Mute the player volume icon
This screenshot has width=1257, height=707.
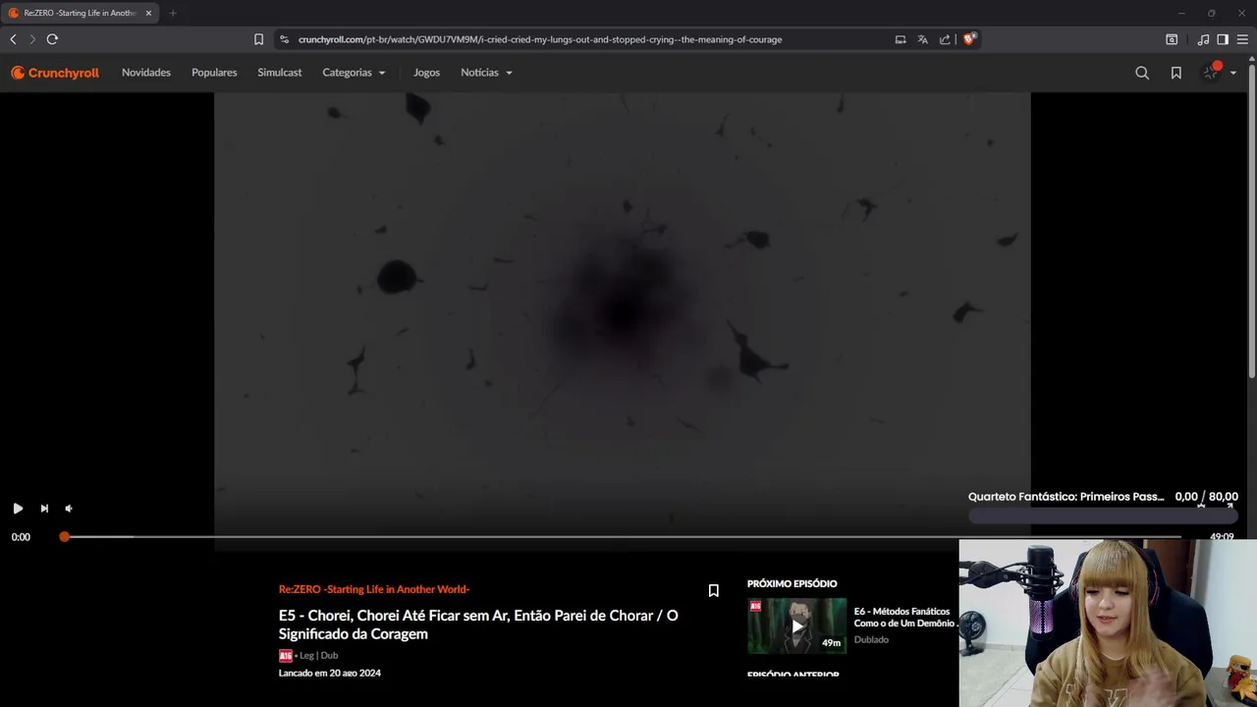point(69,509)
